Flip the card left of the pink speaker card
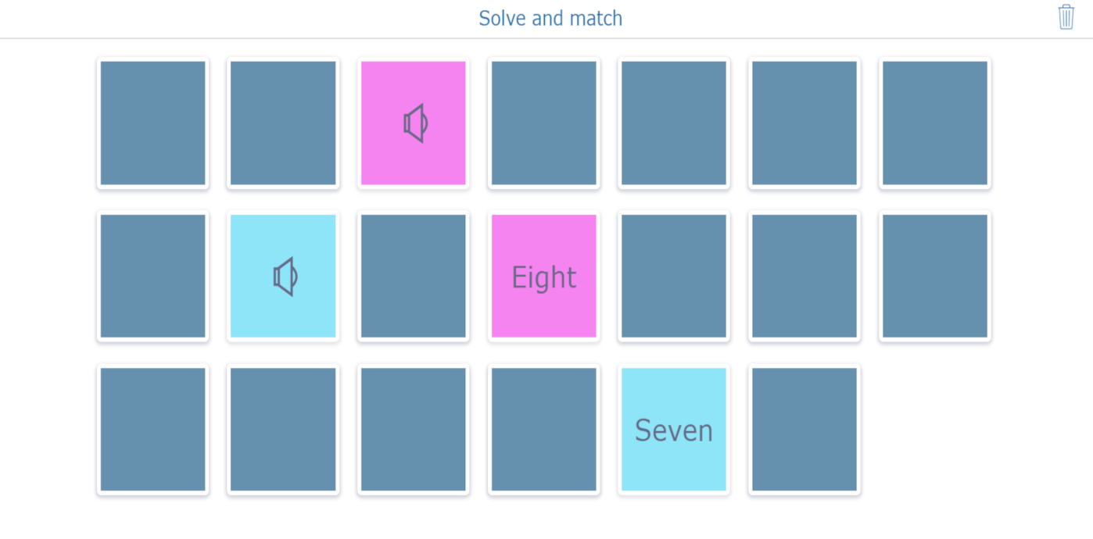The width and height of the screenshot is (1093, 539). pos(284,123)
